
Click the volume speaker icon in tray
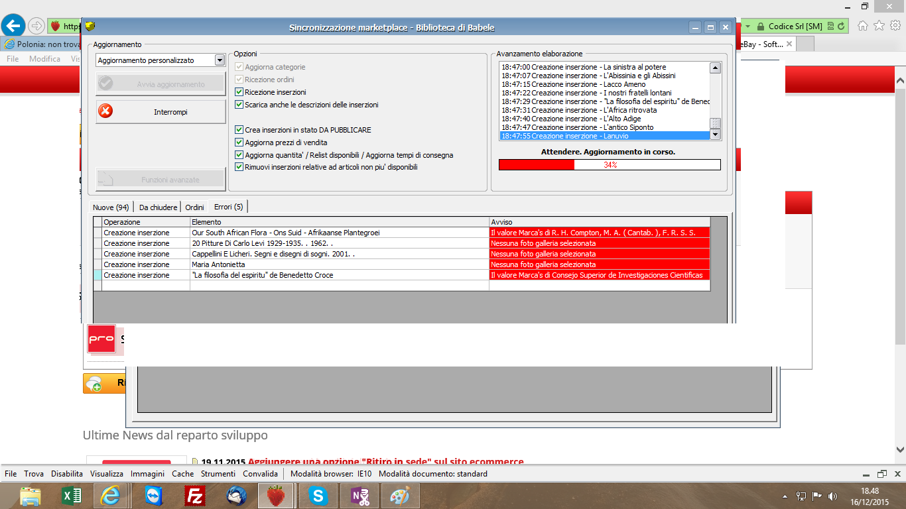(x=833, y=496)
